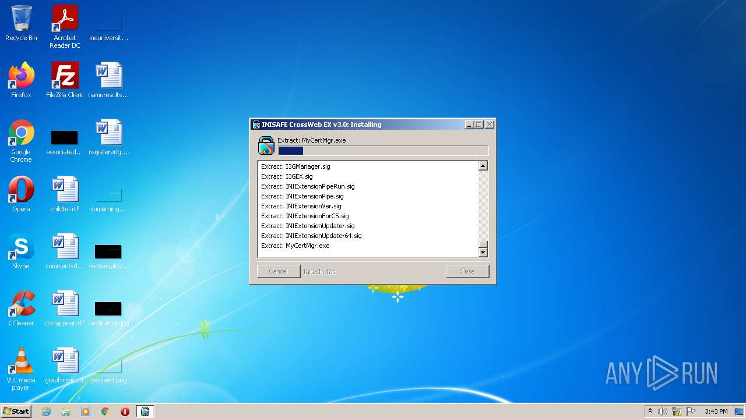Open the network tray icon
The width and height of the screenshot is (746, 419).
pos(677,411)
